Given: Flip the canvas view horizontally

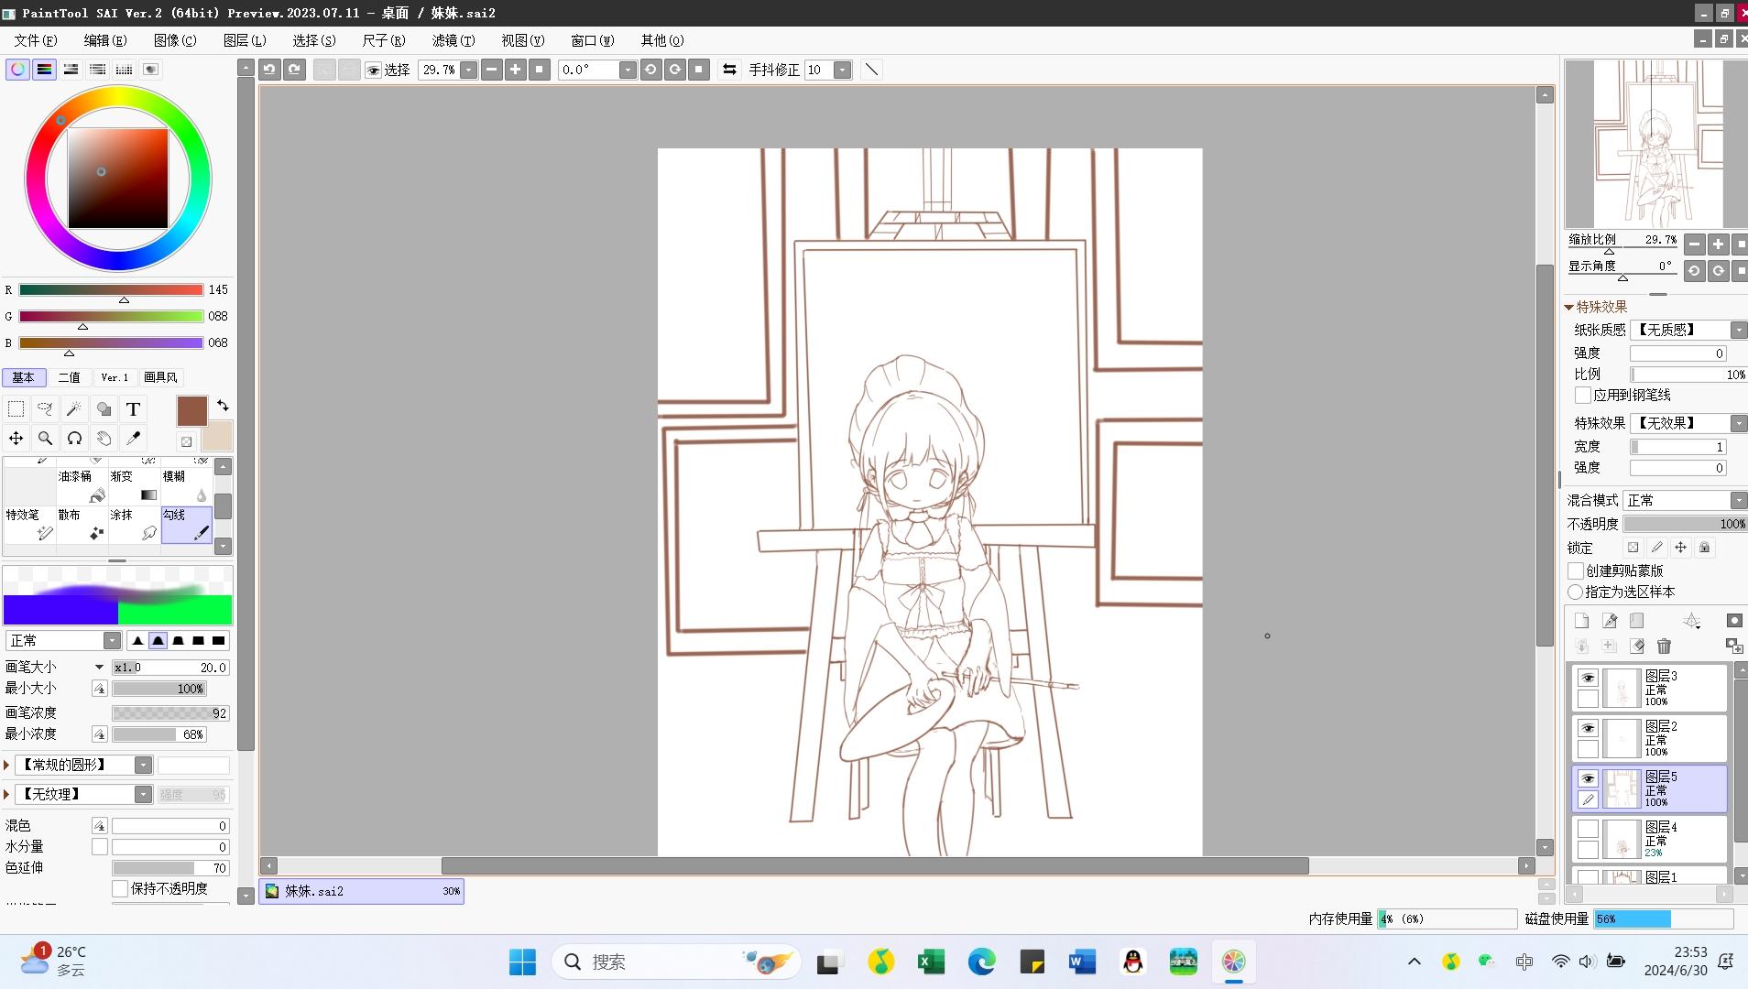Looking at the screenshot, I should pos(729,70).
